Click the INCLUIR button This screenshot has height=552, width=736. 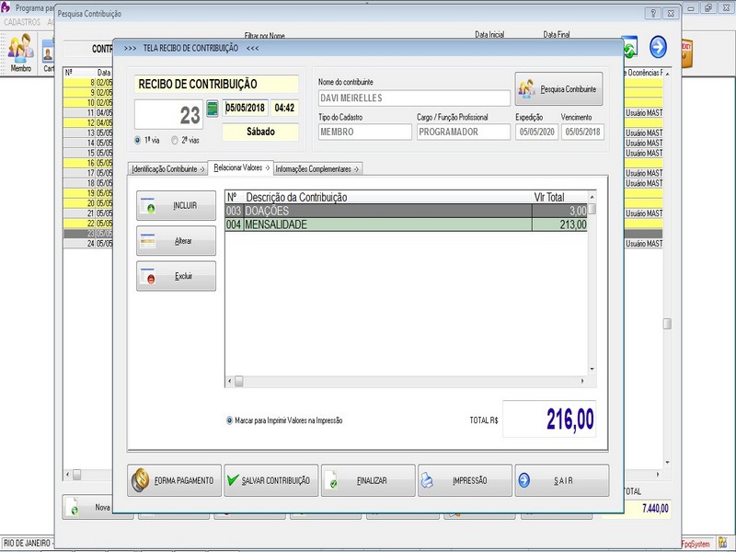pos(176,205)
